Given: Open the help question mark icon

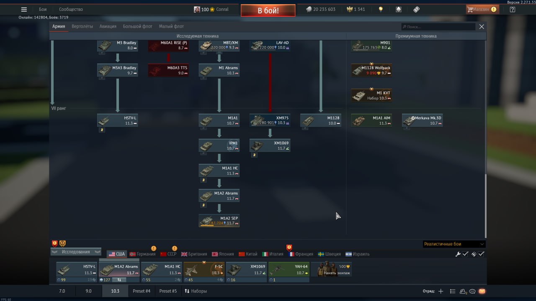Looking at the screenshot, I should pyautogui.click(x=513, y=9).
